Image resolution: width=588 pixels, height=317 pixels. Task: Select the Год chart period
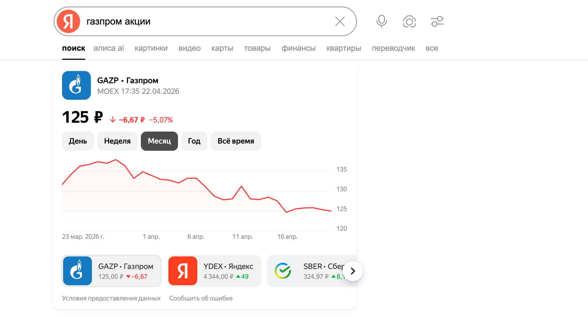194,141
